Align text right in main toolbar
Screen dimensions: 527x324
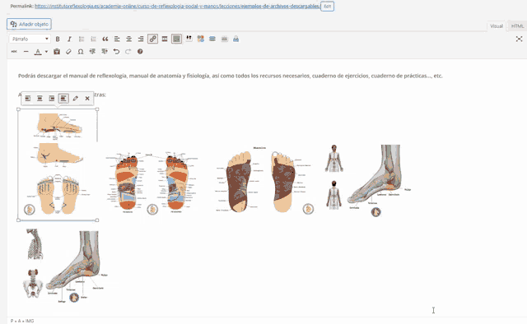coord(141,39)
